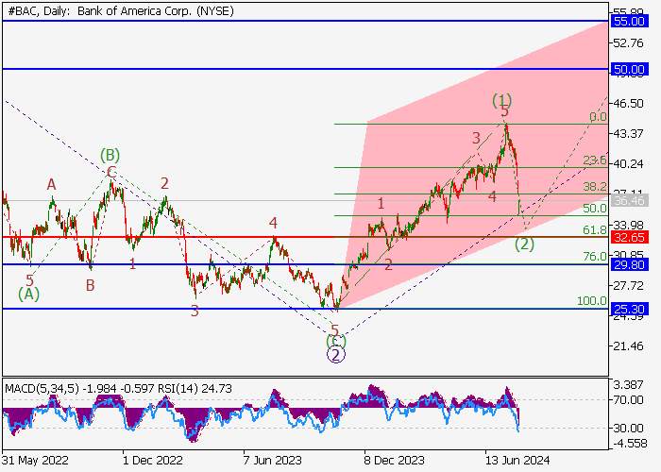Select the Fibonacci 100.0 level label
661x472 pixels.
pos(592,301)
